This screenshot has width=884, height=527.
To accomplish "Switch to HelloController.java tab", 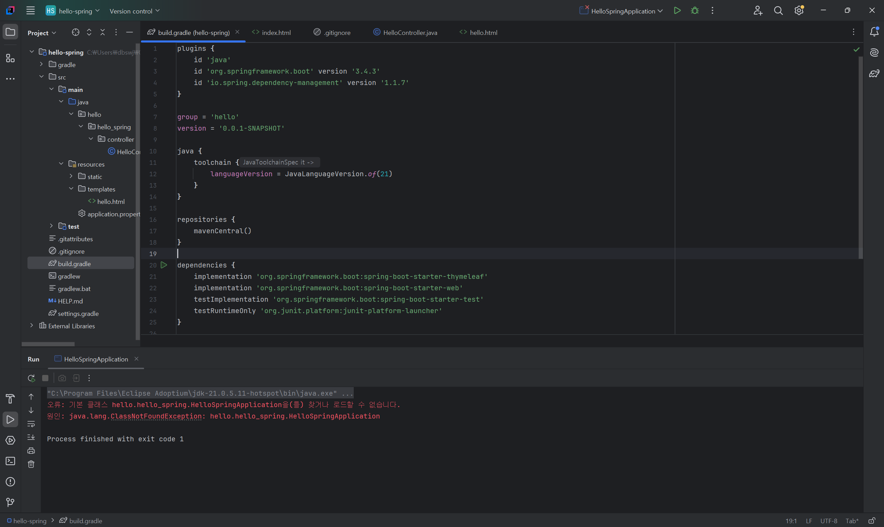I will tap(405, 32).
